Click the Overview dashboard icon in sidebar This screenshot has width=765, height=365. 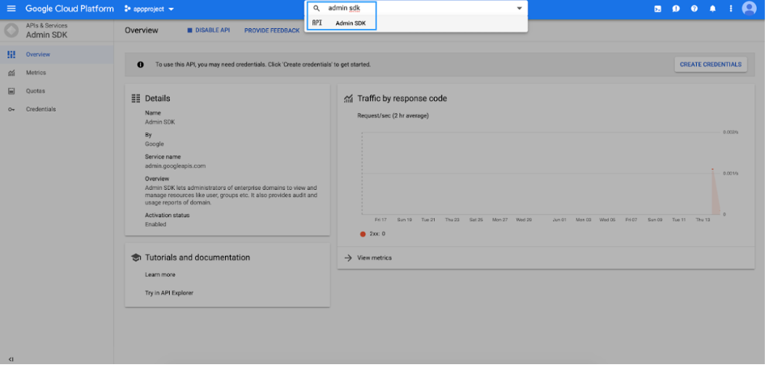11,54
